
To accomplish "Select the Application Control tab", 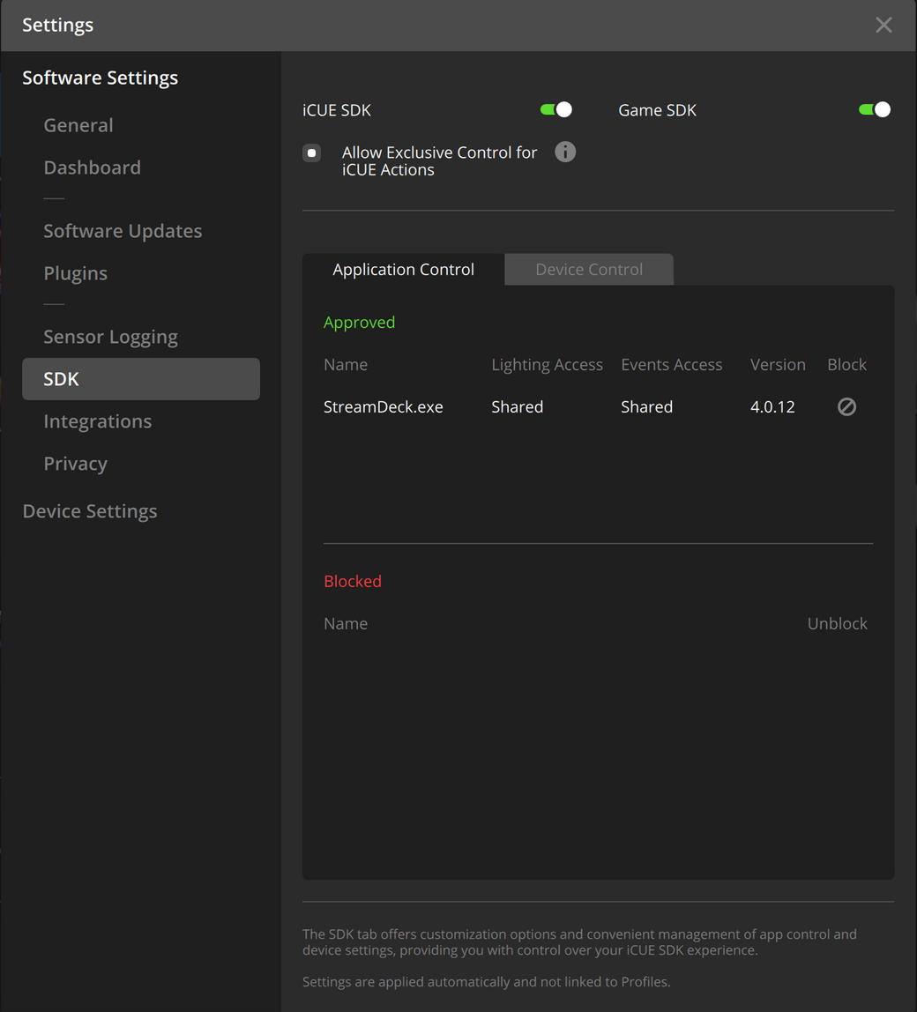I will point(403,270).
